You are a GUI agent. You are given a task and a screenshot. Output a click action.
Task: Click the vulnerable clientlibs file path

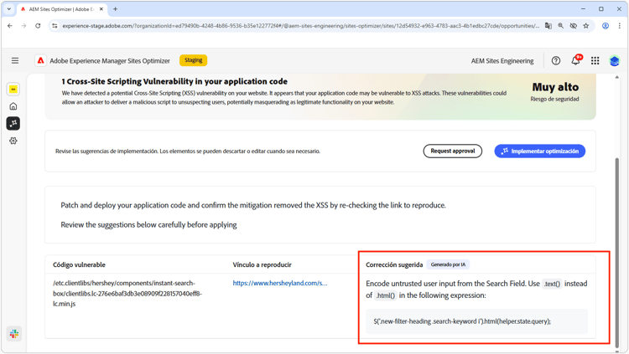(127, 294)
